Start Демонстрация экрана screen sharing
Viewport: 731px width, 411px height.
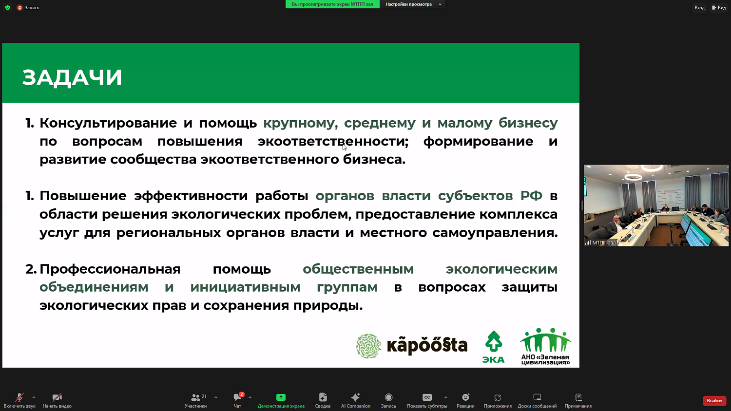(x=281, y=399)
